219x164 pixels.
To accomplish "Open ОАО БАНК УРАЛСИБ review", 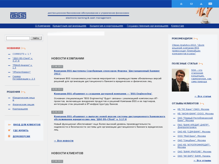I will coord(194,152).
